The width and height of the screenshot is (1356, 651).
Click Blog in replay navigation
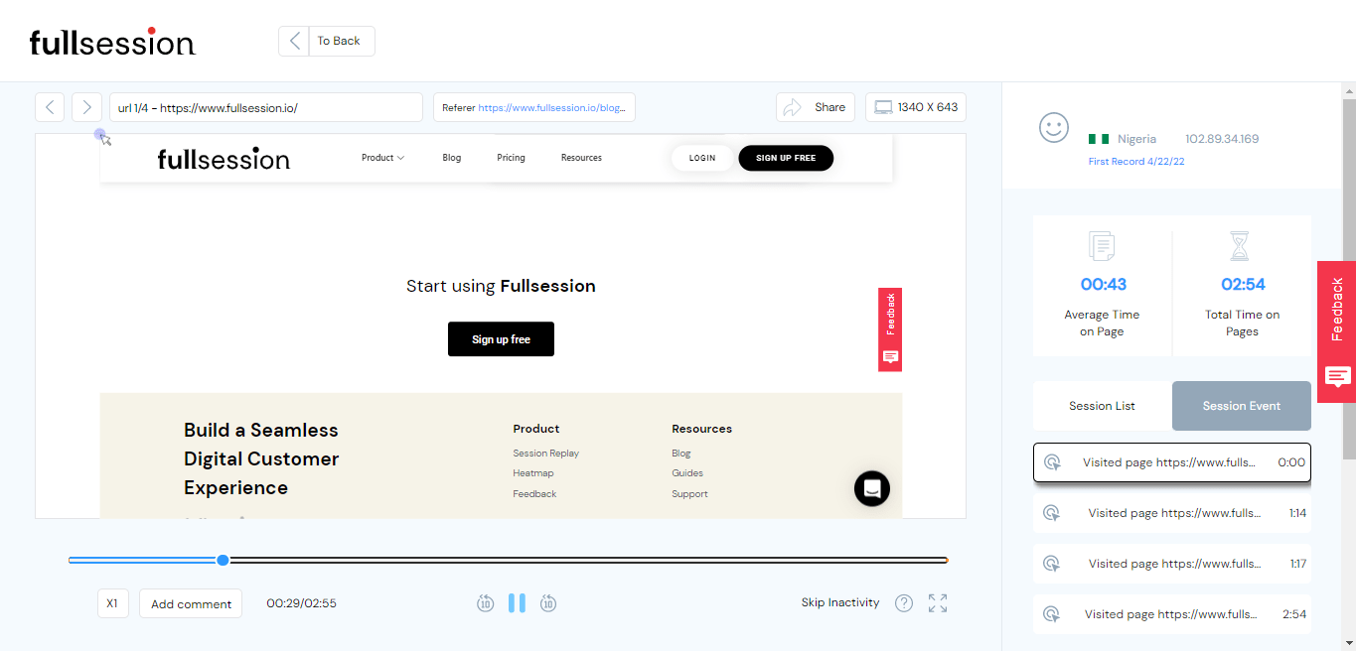point(452,158)
